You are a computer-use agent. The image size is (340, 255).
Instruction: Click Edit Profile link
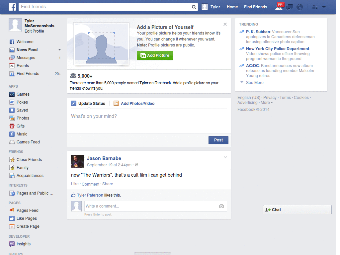coord(34,31)
